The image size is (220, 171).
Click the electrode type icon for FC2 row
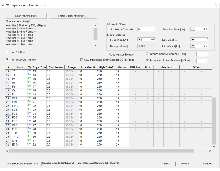click(29, 113)
